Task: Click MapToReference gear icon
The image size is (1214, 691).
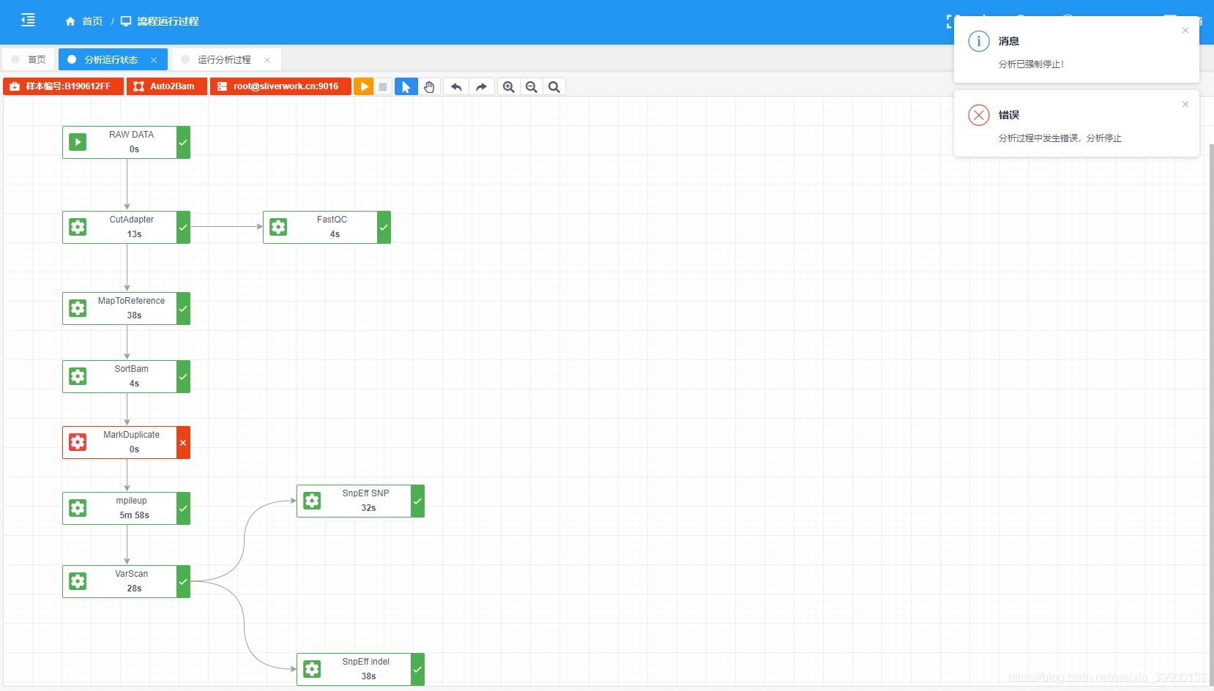Action: tap(78, 308)
